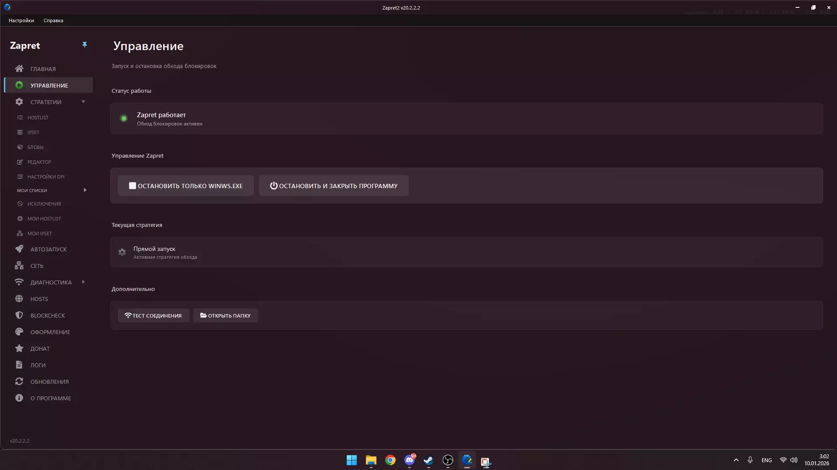Open the Windows Start menu

[352, 460]
